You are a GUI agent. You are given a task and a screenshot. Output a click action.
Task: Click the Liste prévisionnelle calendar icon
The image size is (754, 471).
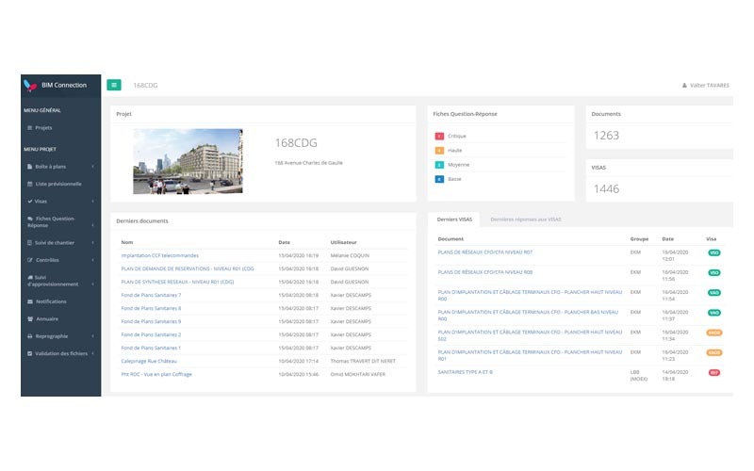point(29,184)
